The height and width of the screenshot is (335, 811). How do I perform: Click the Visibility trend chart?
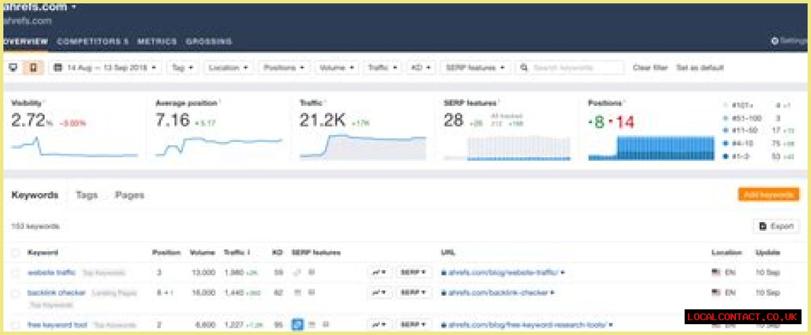pos(74,147)
